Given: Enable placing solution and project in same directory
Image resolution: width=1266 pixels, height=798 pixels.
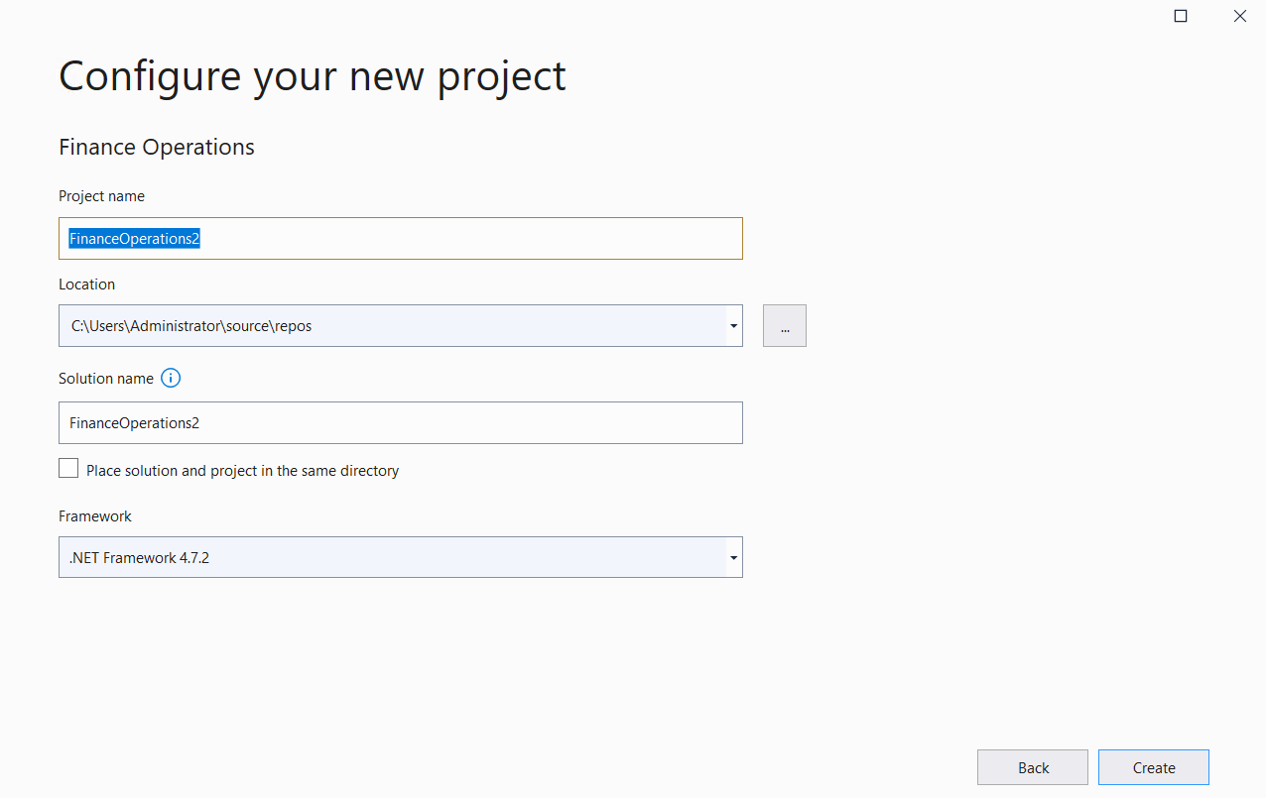Looking at the screenshot, I should pos(68,469).
